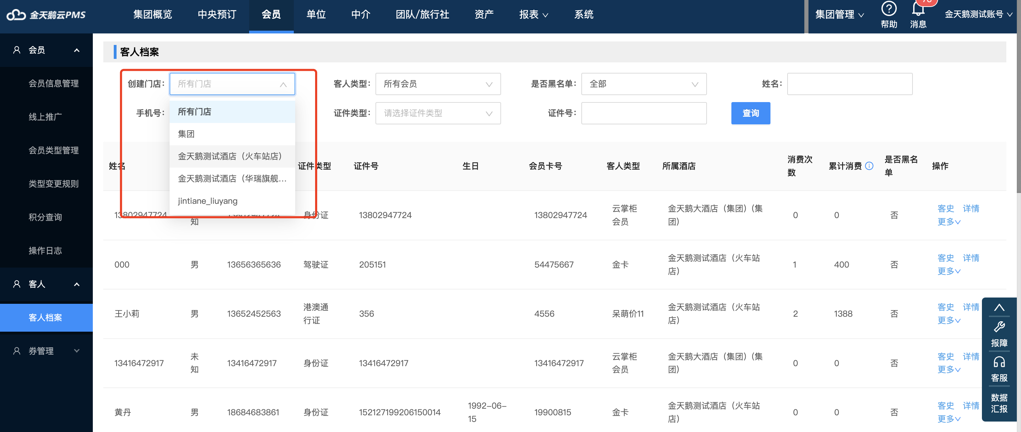Open the 证件类型 dropdown
The height and width of the screenshot is (432, 1021).
pyautogui.click(x=438, y=113)
